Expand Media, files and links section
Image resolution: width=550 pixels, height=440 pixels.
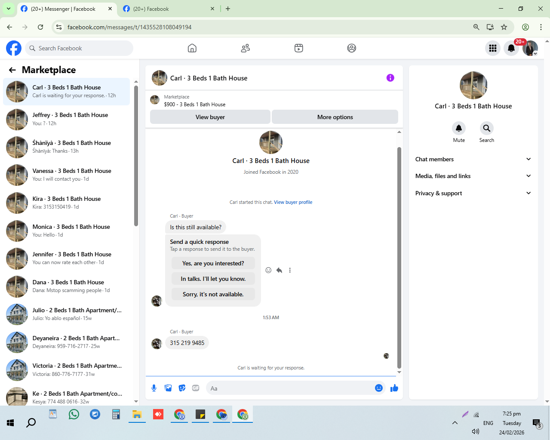[473, 176]
